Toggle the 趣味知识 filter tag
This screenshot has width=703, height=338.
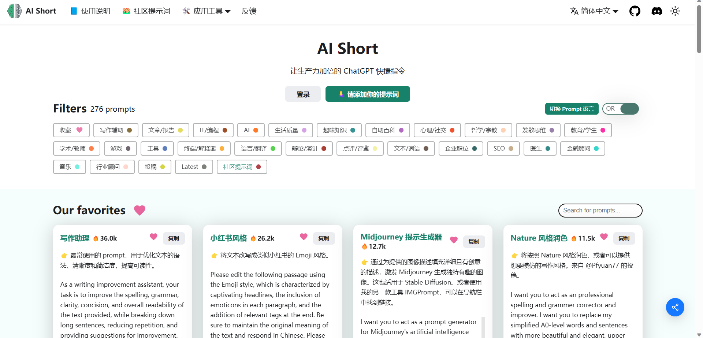pyautogui.click(x=339, y=130)
